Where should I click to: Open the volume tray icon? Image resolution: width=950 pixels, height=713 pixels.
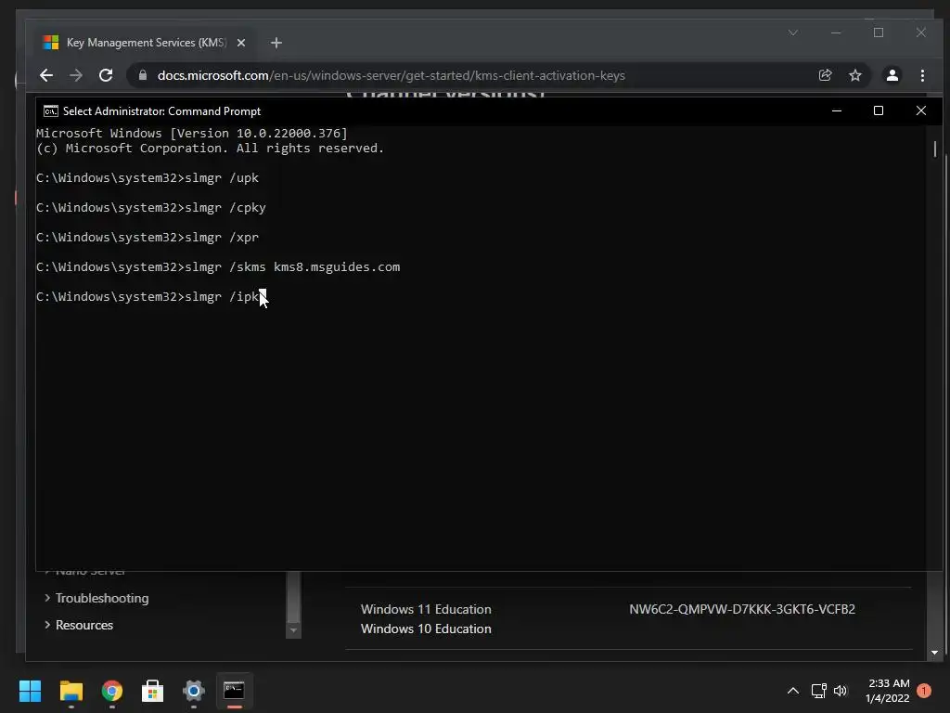[x=841, y=691]
